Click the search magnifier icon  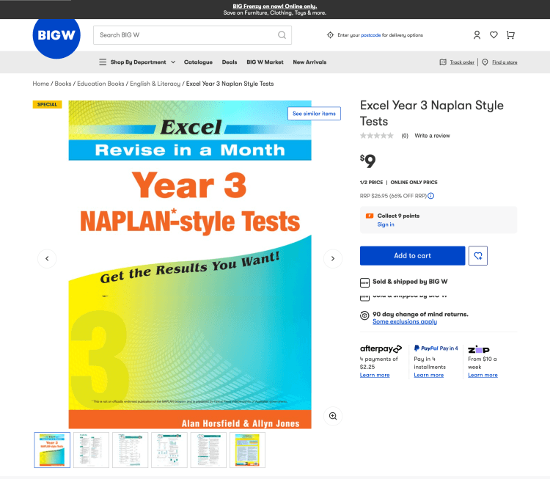(282, 35)
